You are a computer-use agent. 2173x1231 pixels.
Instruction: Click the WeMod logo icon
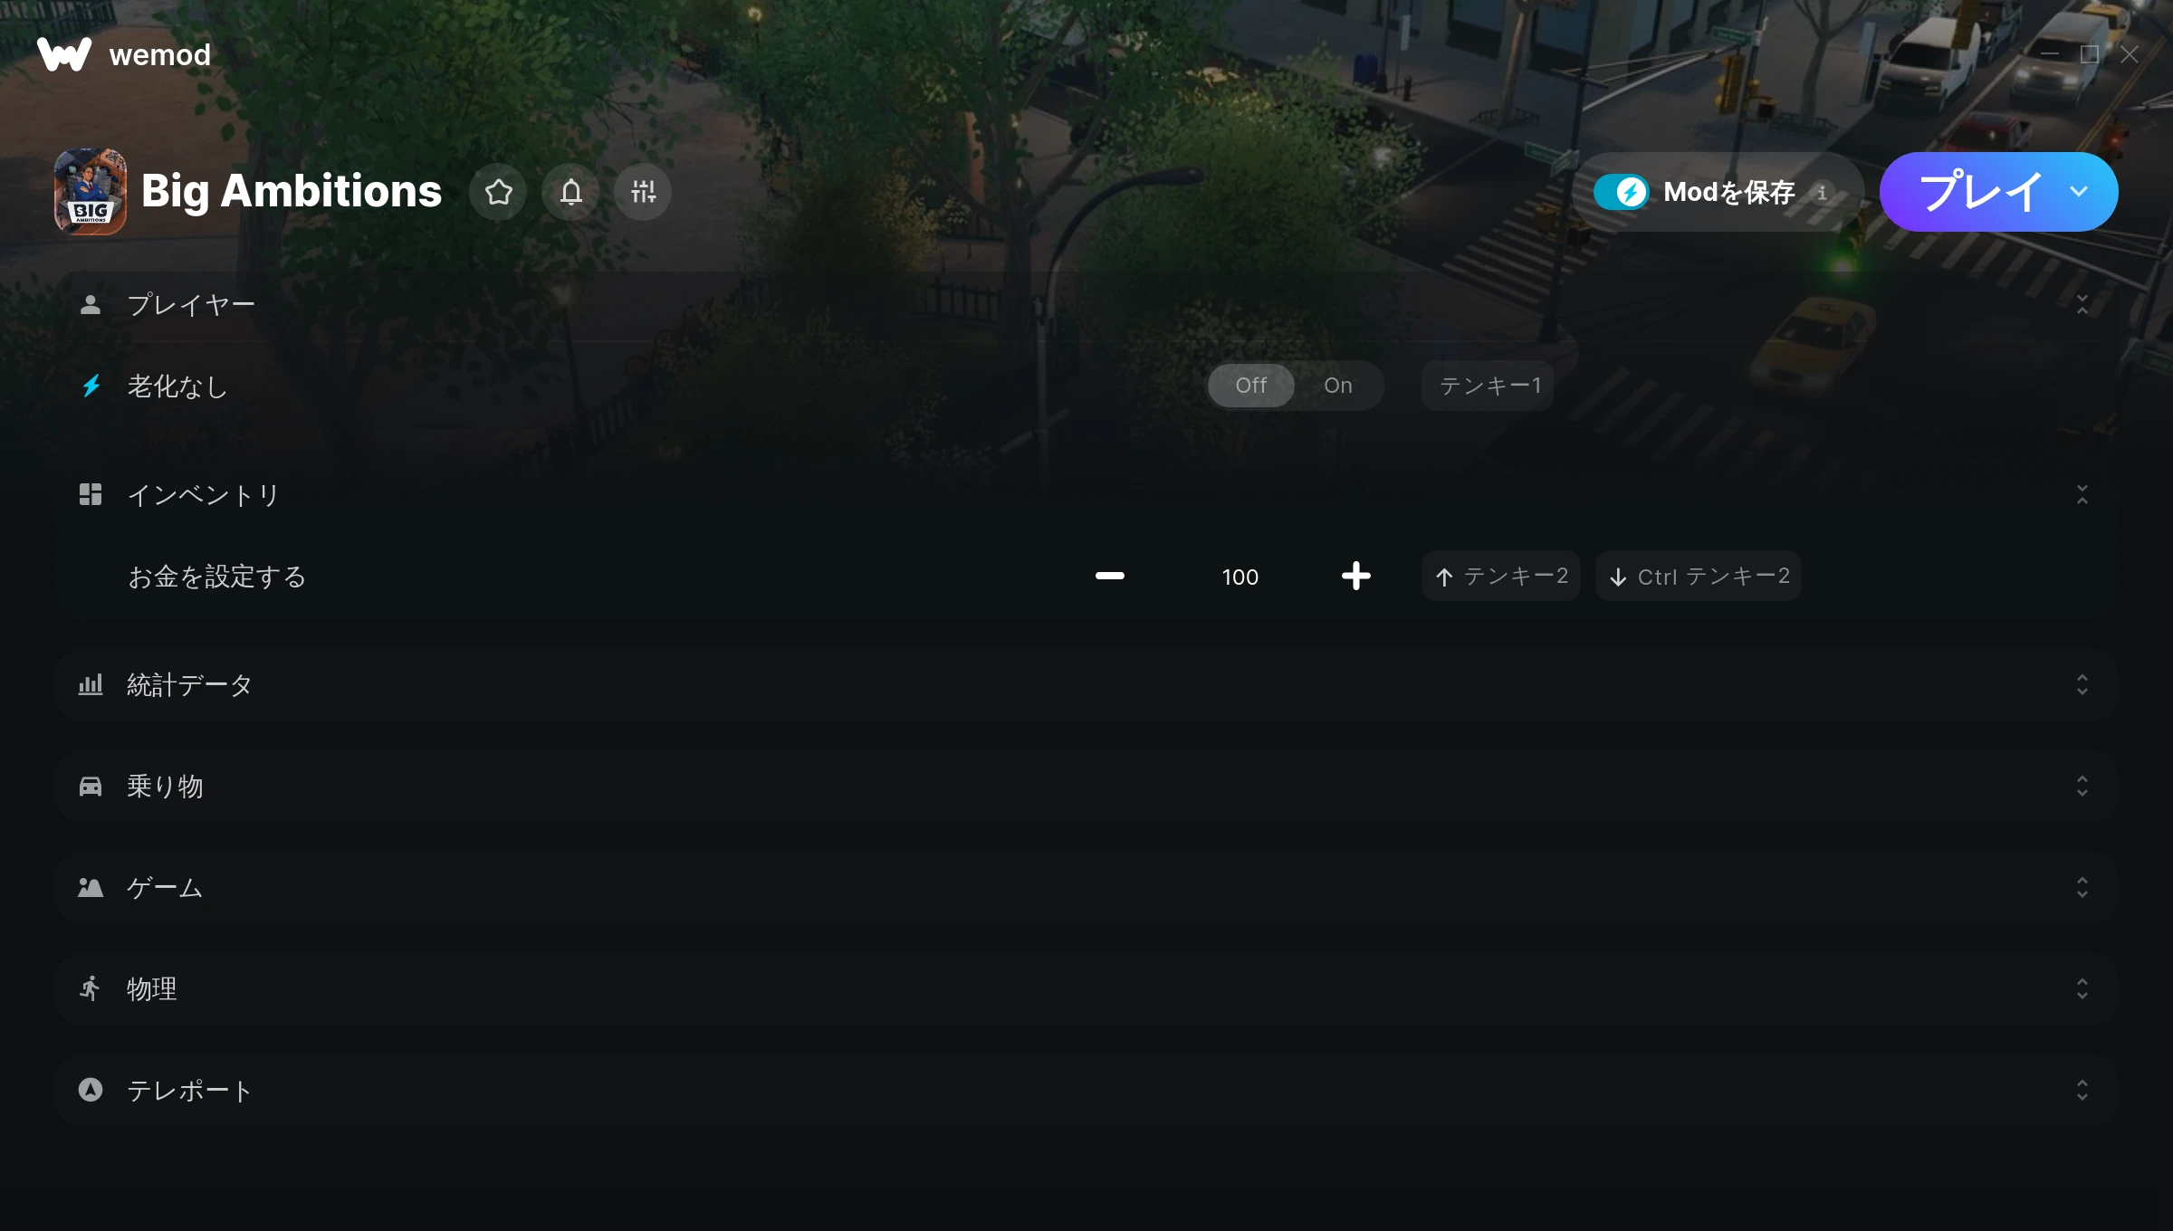[64, 54]
